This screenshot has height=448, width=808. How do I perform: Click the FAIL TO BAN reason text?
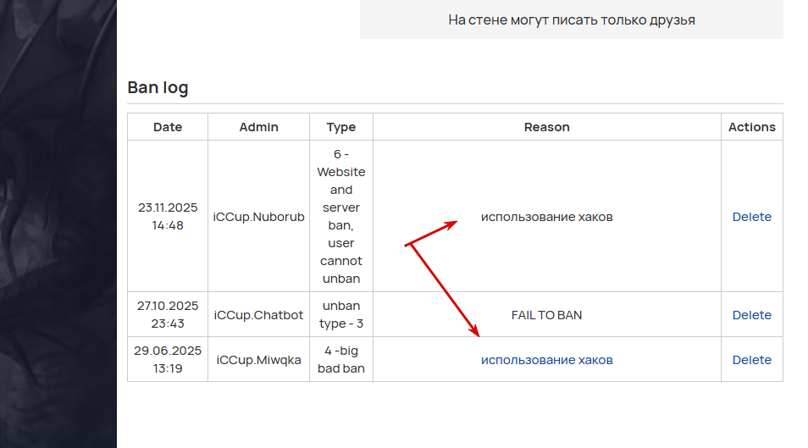pos(547,314)
